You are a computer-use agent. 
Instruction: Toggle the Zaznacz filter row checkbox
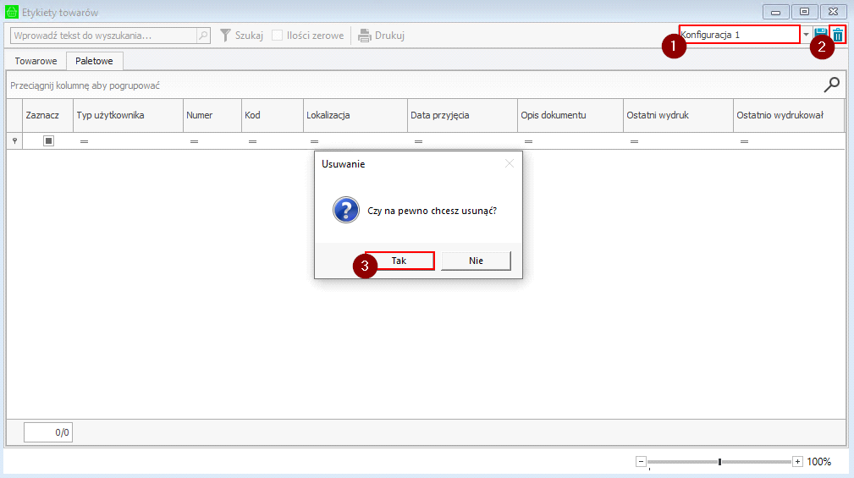(x=48, y=141)
